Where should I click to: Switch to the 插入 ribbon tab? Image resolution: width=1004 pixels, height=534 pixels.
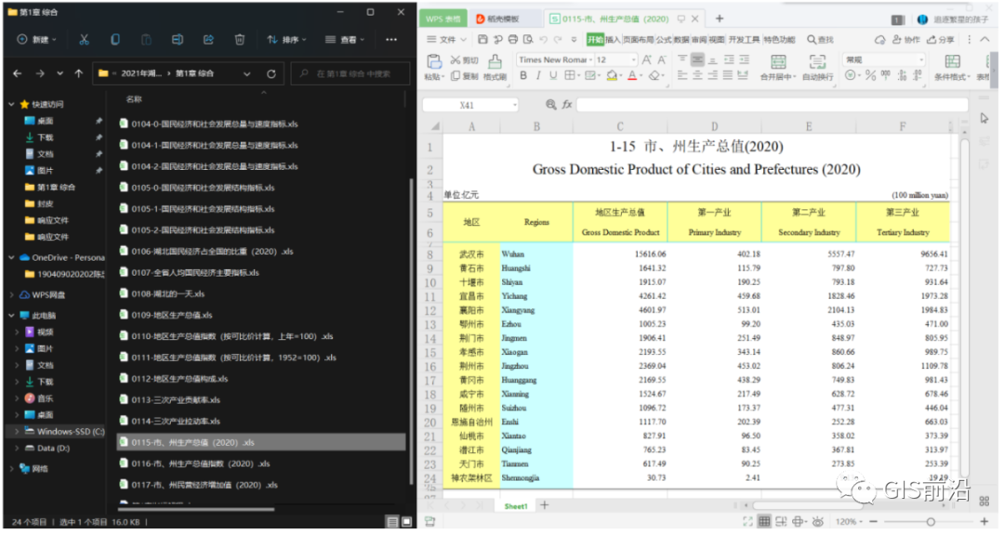click(x=613, y=40)
